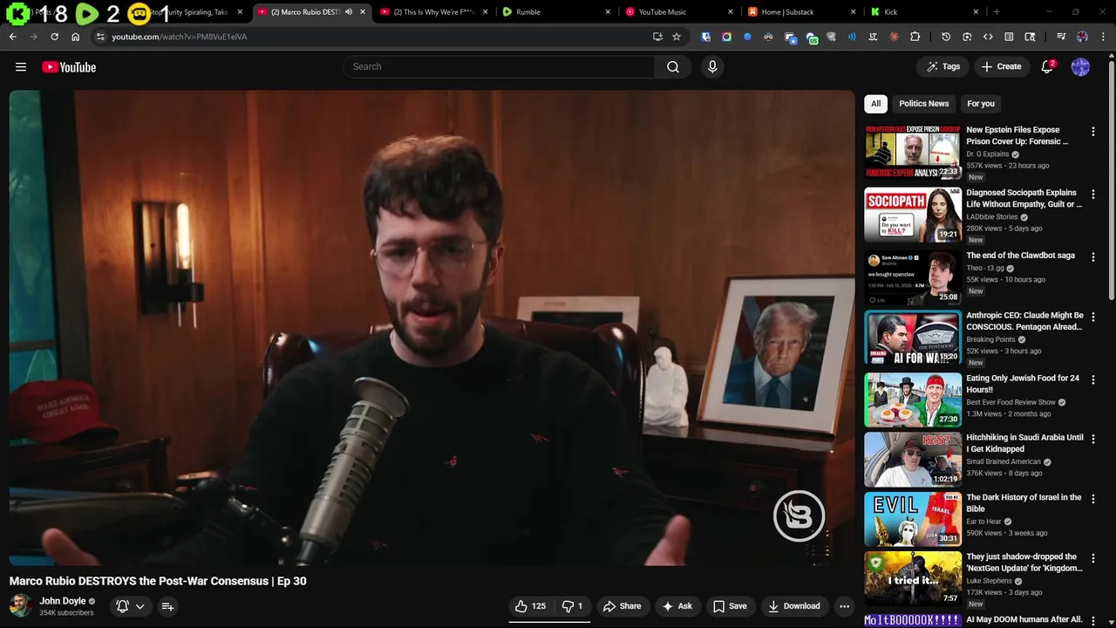Open YouTube notifications bell in header

[x=1048, y=67]
